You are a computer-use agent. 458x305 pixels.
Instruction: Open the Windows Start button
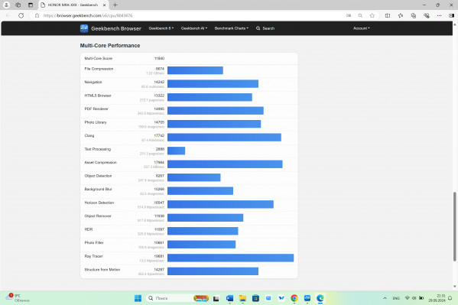click(138, 298)
